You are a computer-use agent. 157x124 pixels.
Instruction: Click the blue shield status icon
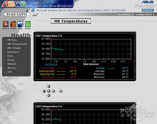(x=26, y=10)
